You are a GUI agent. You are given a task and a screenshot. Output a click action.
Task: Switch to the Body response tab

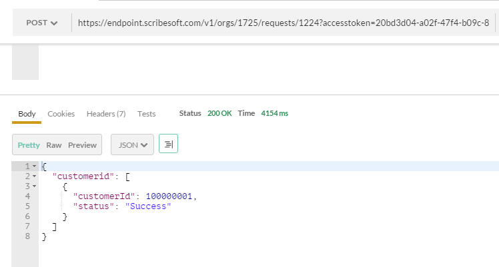point(27,114)
